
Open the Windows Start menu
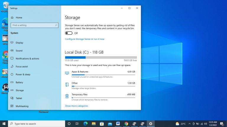tap(4, 124)
